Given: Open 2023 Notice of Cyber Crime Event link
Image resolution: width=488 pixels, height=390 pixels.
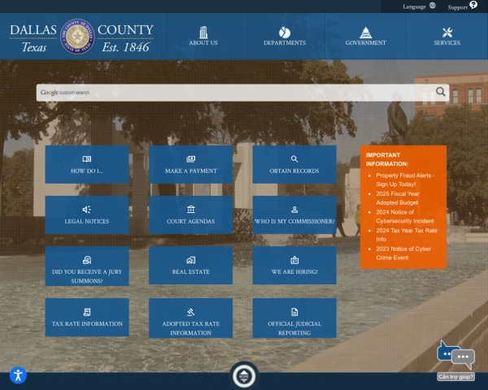Looking at the screenshot, I should [403, 253].
